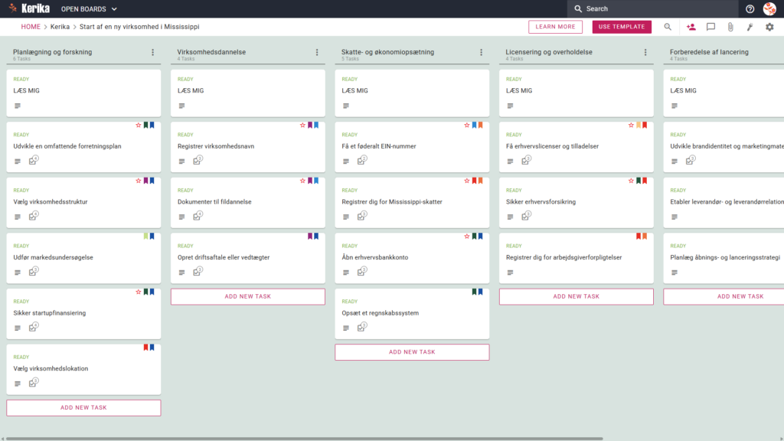Open the help icon
This screenshot has height=441, width=784.
point(750,9)
